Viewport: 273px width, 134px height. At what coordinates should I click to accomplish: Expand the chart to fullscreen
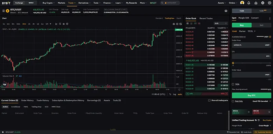181,24
